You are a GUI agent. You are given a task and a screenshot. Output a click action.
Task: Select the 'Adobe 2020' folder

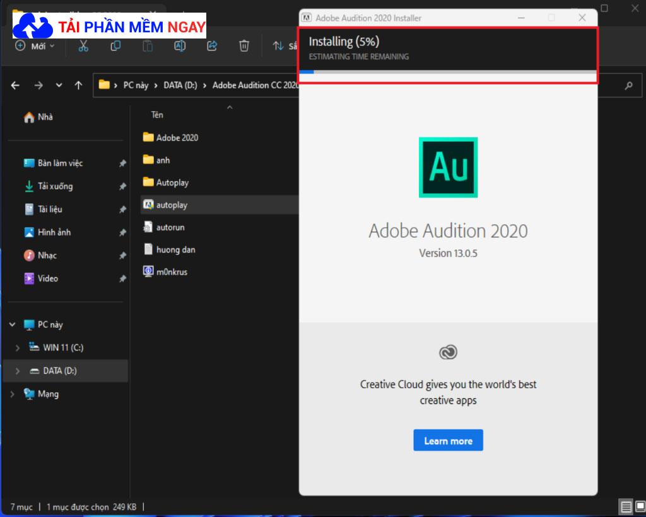[177, 138]
